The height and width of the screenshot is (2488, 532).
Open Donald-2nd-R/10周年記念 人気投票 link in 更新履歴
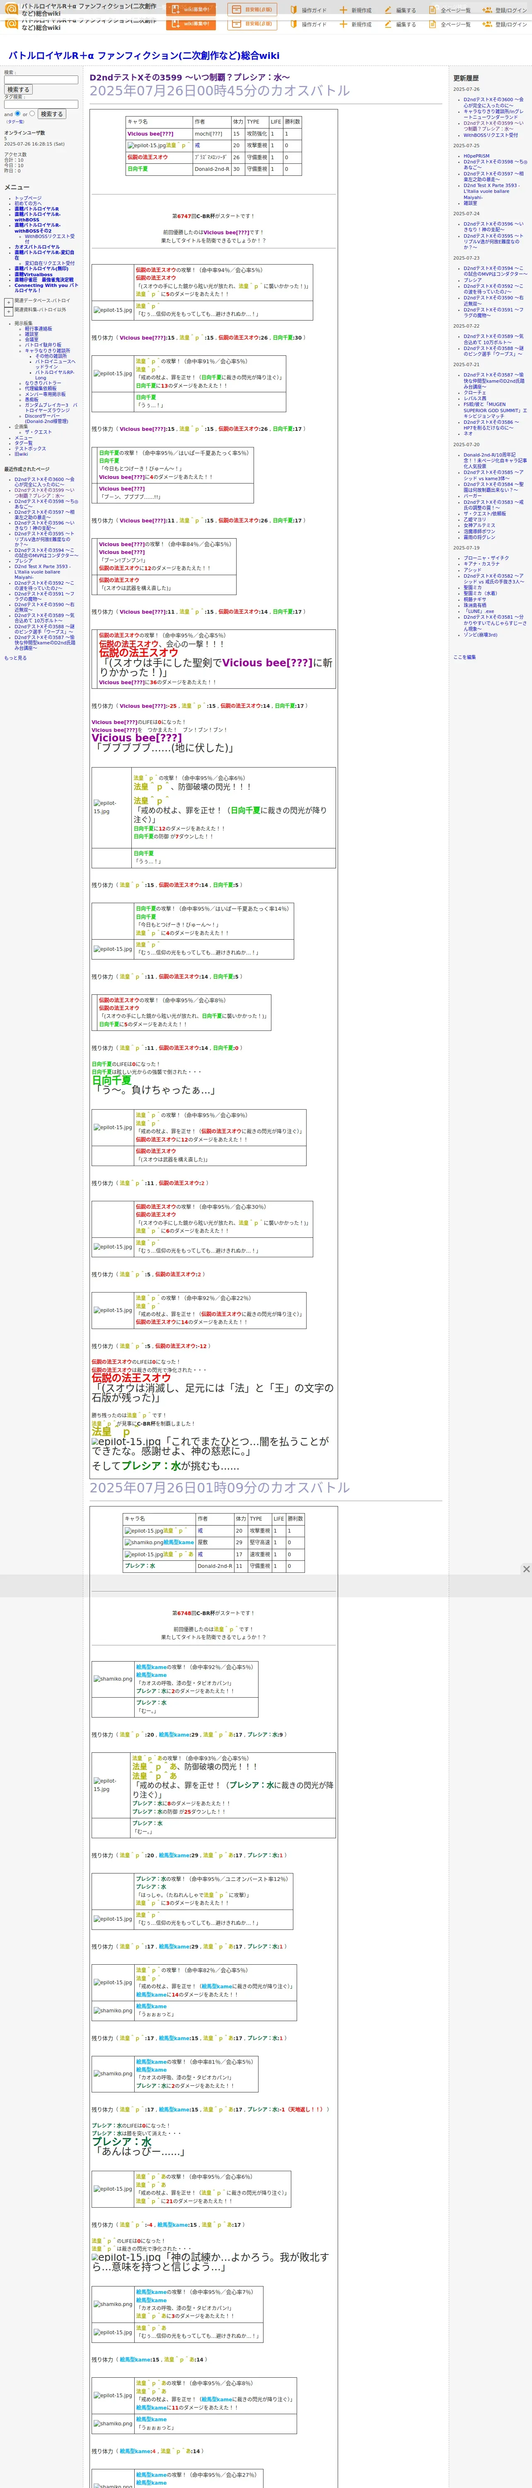point(494,461)
